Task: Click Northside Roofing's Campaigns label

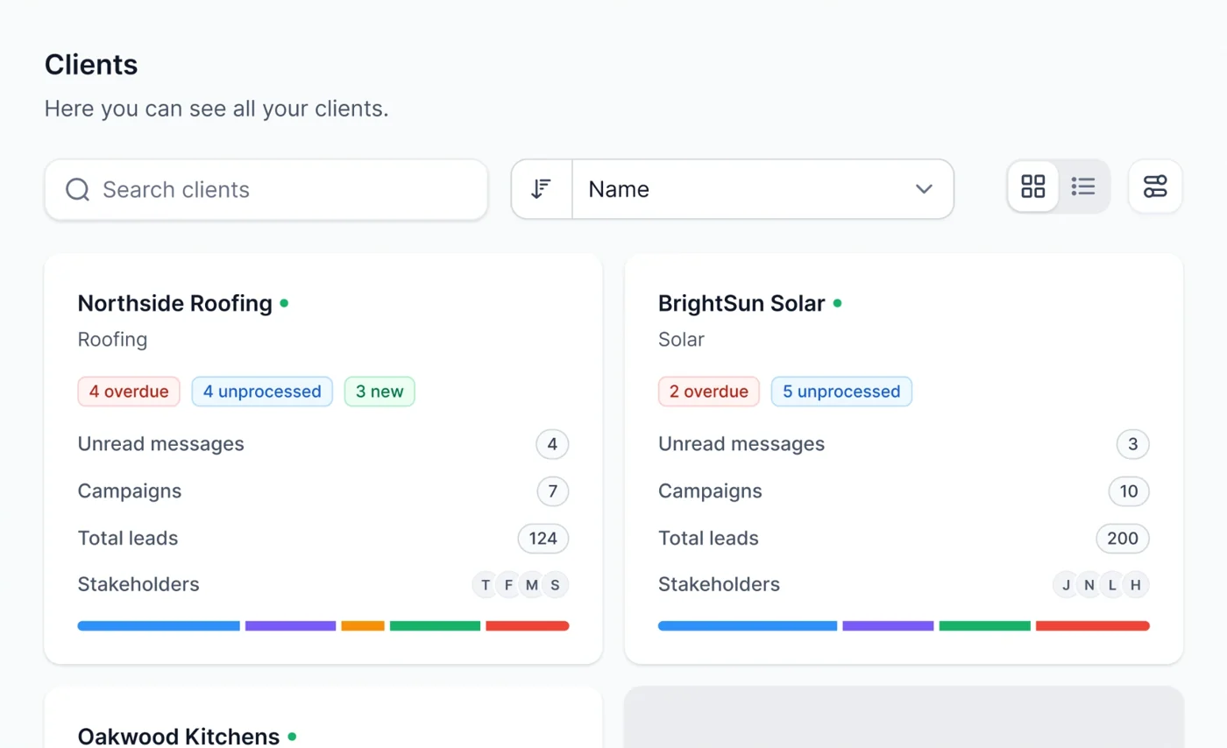Action: click(x=130, y=491)
